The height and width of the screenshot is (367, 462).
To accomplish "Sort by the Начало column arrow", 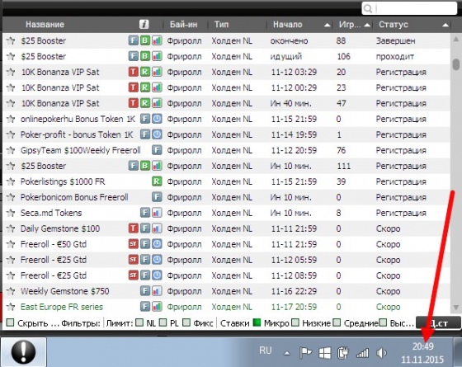I will (x=327, y=25).
